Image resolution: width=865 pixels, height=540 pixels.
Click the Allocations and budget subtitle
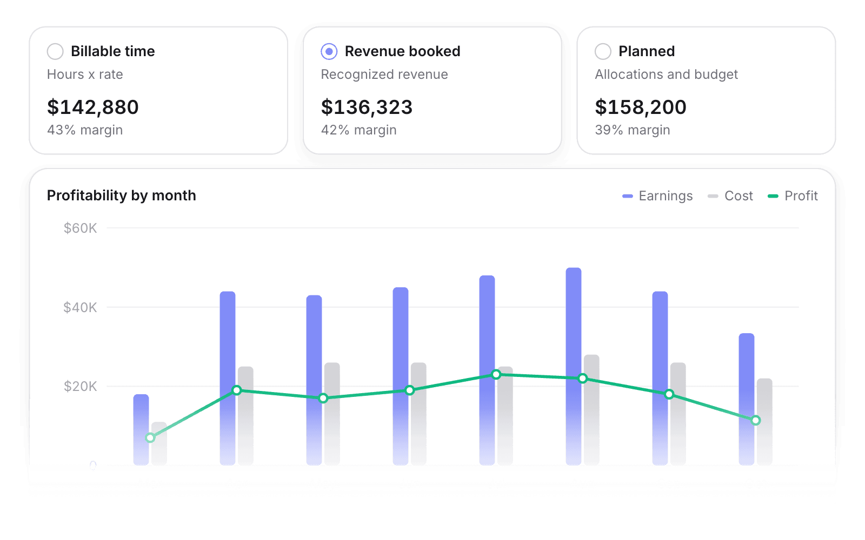pyautogui.click(x=667, y=75)
